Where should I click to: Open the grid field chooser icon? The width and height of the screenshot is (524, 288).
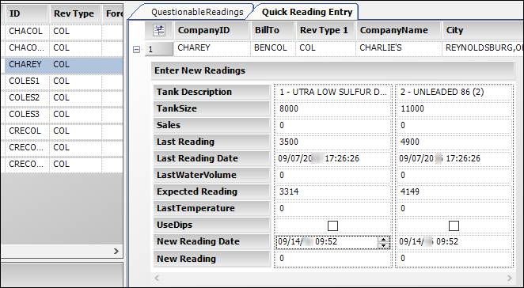click(x=159, y=30)
